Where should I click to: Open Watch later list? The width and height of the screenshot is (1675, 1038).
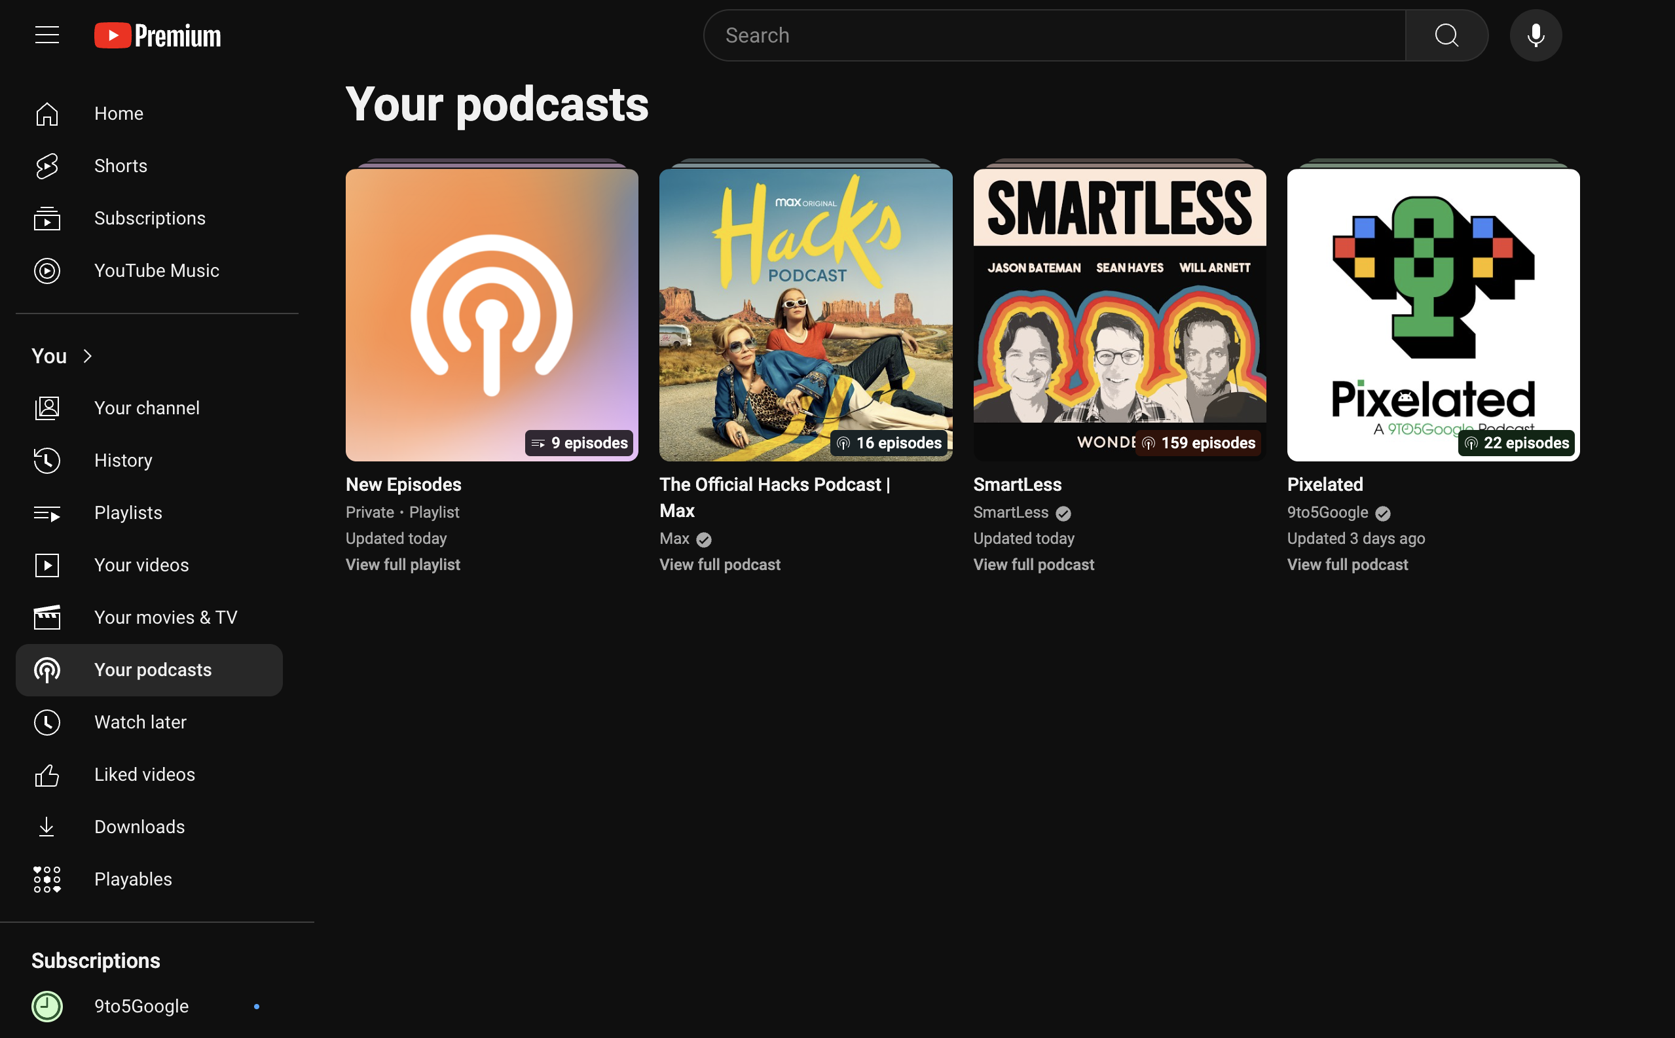140,722
